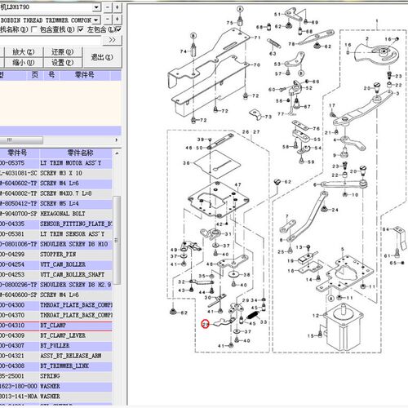Viewport: 408px width, 408px height.
Task: Select the SCREW M4 L=6 row ending in -SP
Action: point(55,295)
